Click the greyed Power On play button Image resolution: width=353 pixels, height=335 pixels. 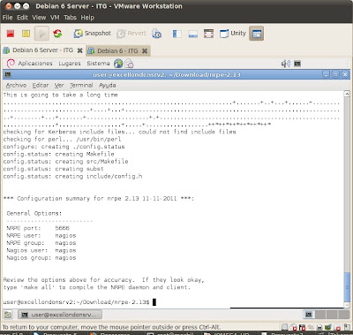coord(41,34)
